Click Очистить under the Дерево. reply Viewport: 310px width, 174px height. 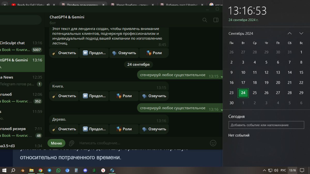click(64, 129)
